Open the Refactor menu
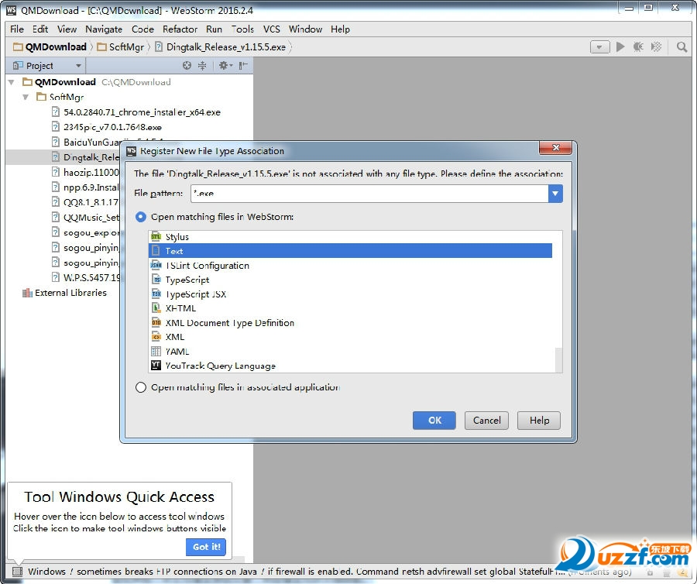 [x=180, y=29]
